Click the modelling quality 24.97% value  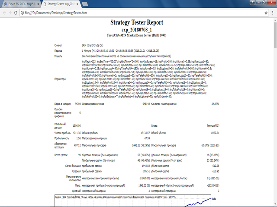(x=215, y=104)
